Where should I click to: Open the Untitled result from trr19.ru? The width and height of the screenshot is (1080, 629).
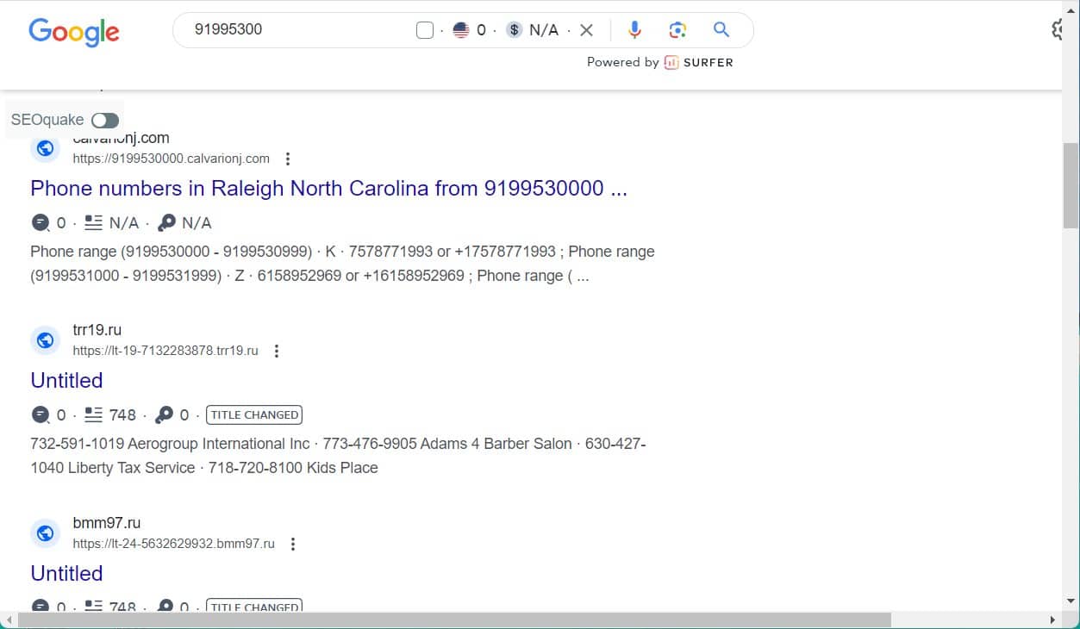pos(66,380)
